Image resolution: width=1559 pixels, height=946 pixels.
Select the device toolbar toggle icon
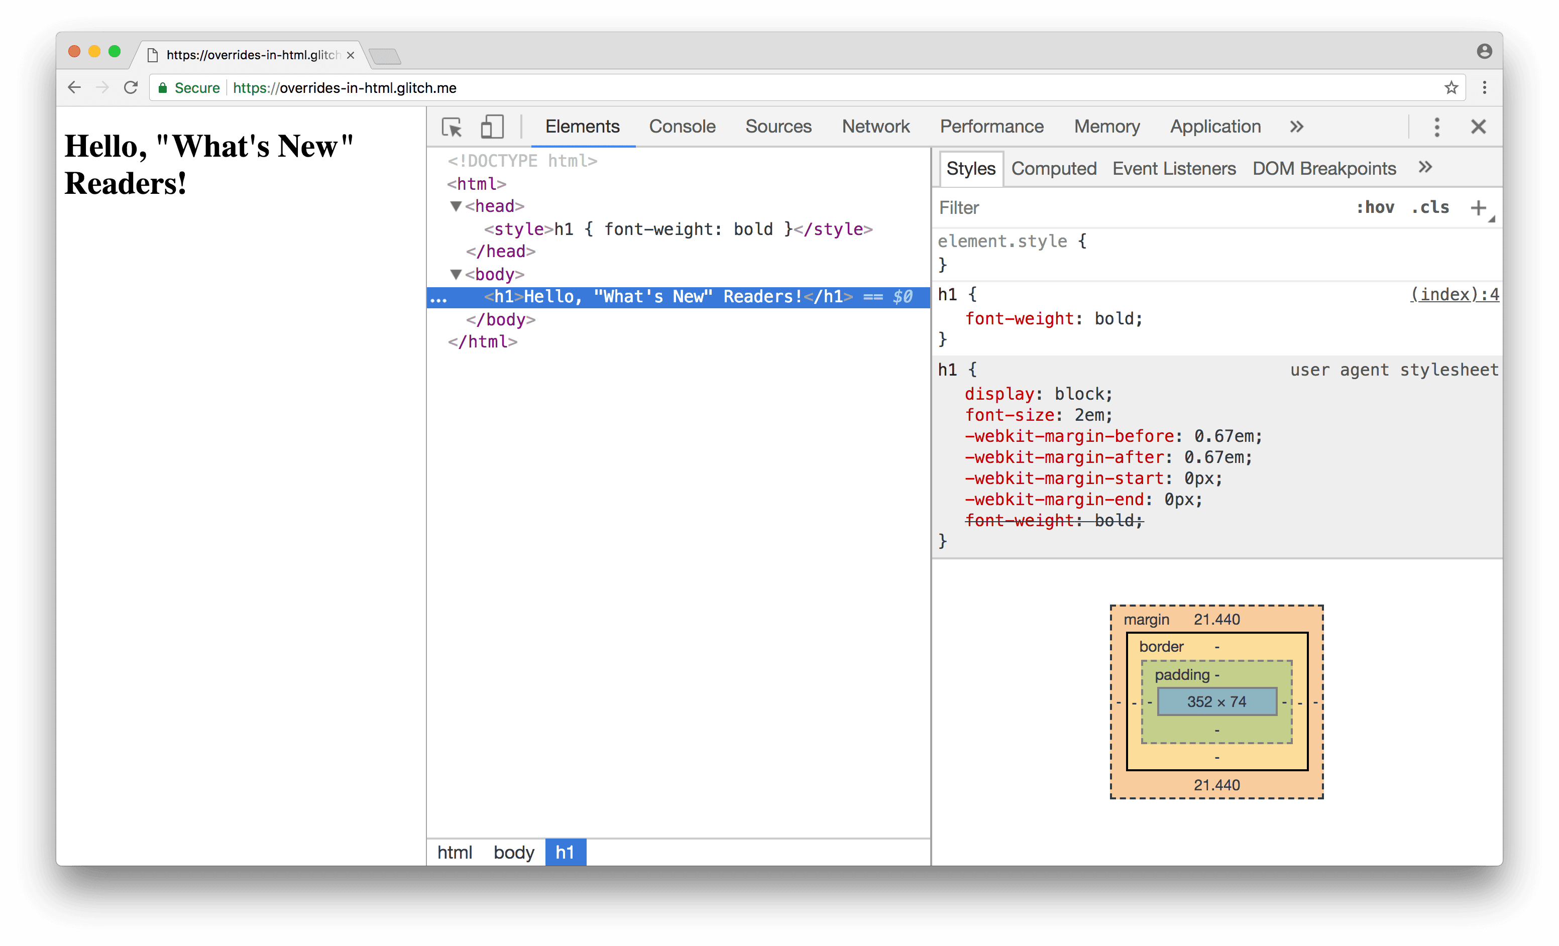(x=491, y=125)
